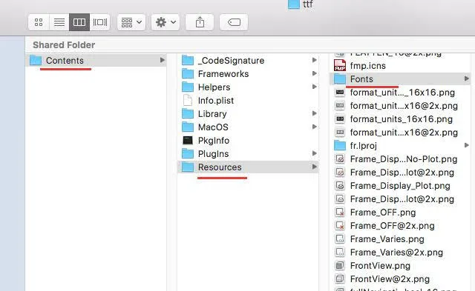The height and width of the screenshot is (291, 475).
Task: Select column view button in toolbar
Action: coord(79,22)
